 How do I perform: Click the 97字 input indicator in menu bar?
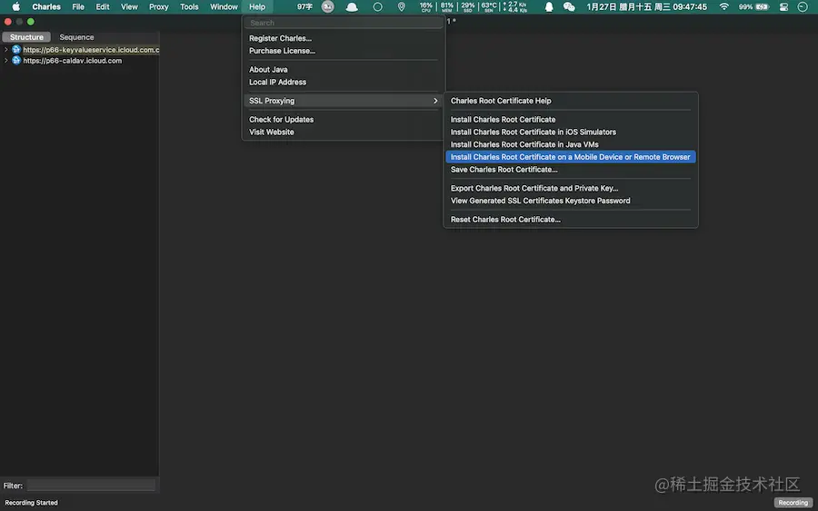pyautogui.click(x=304, y=6)
